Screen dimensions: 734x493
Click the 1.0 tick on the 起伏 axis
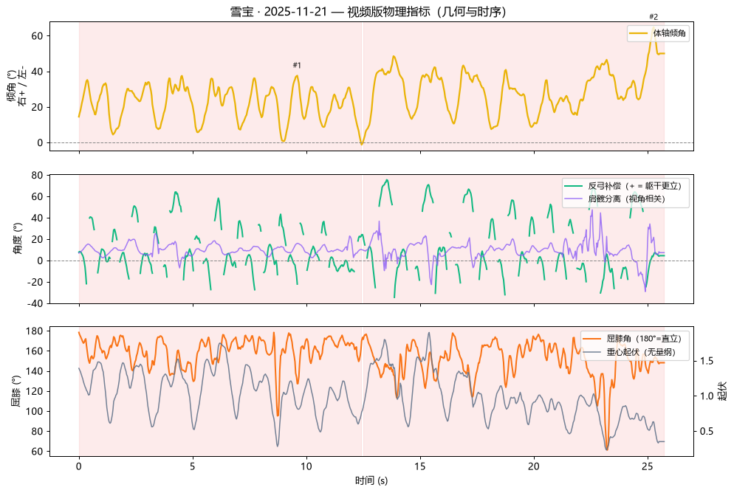coord(707,396)
